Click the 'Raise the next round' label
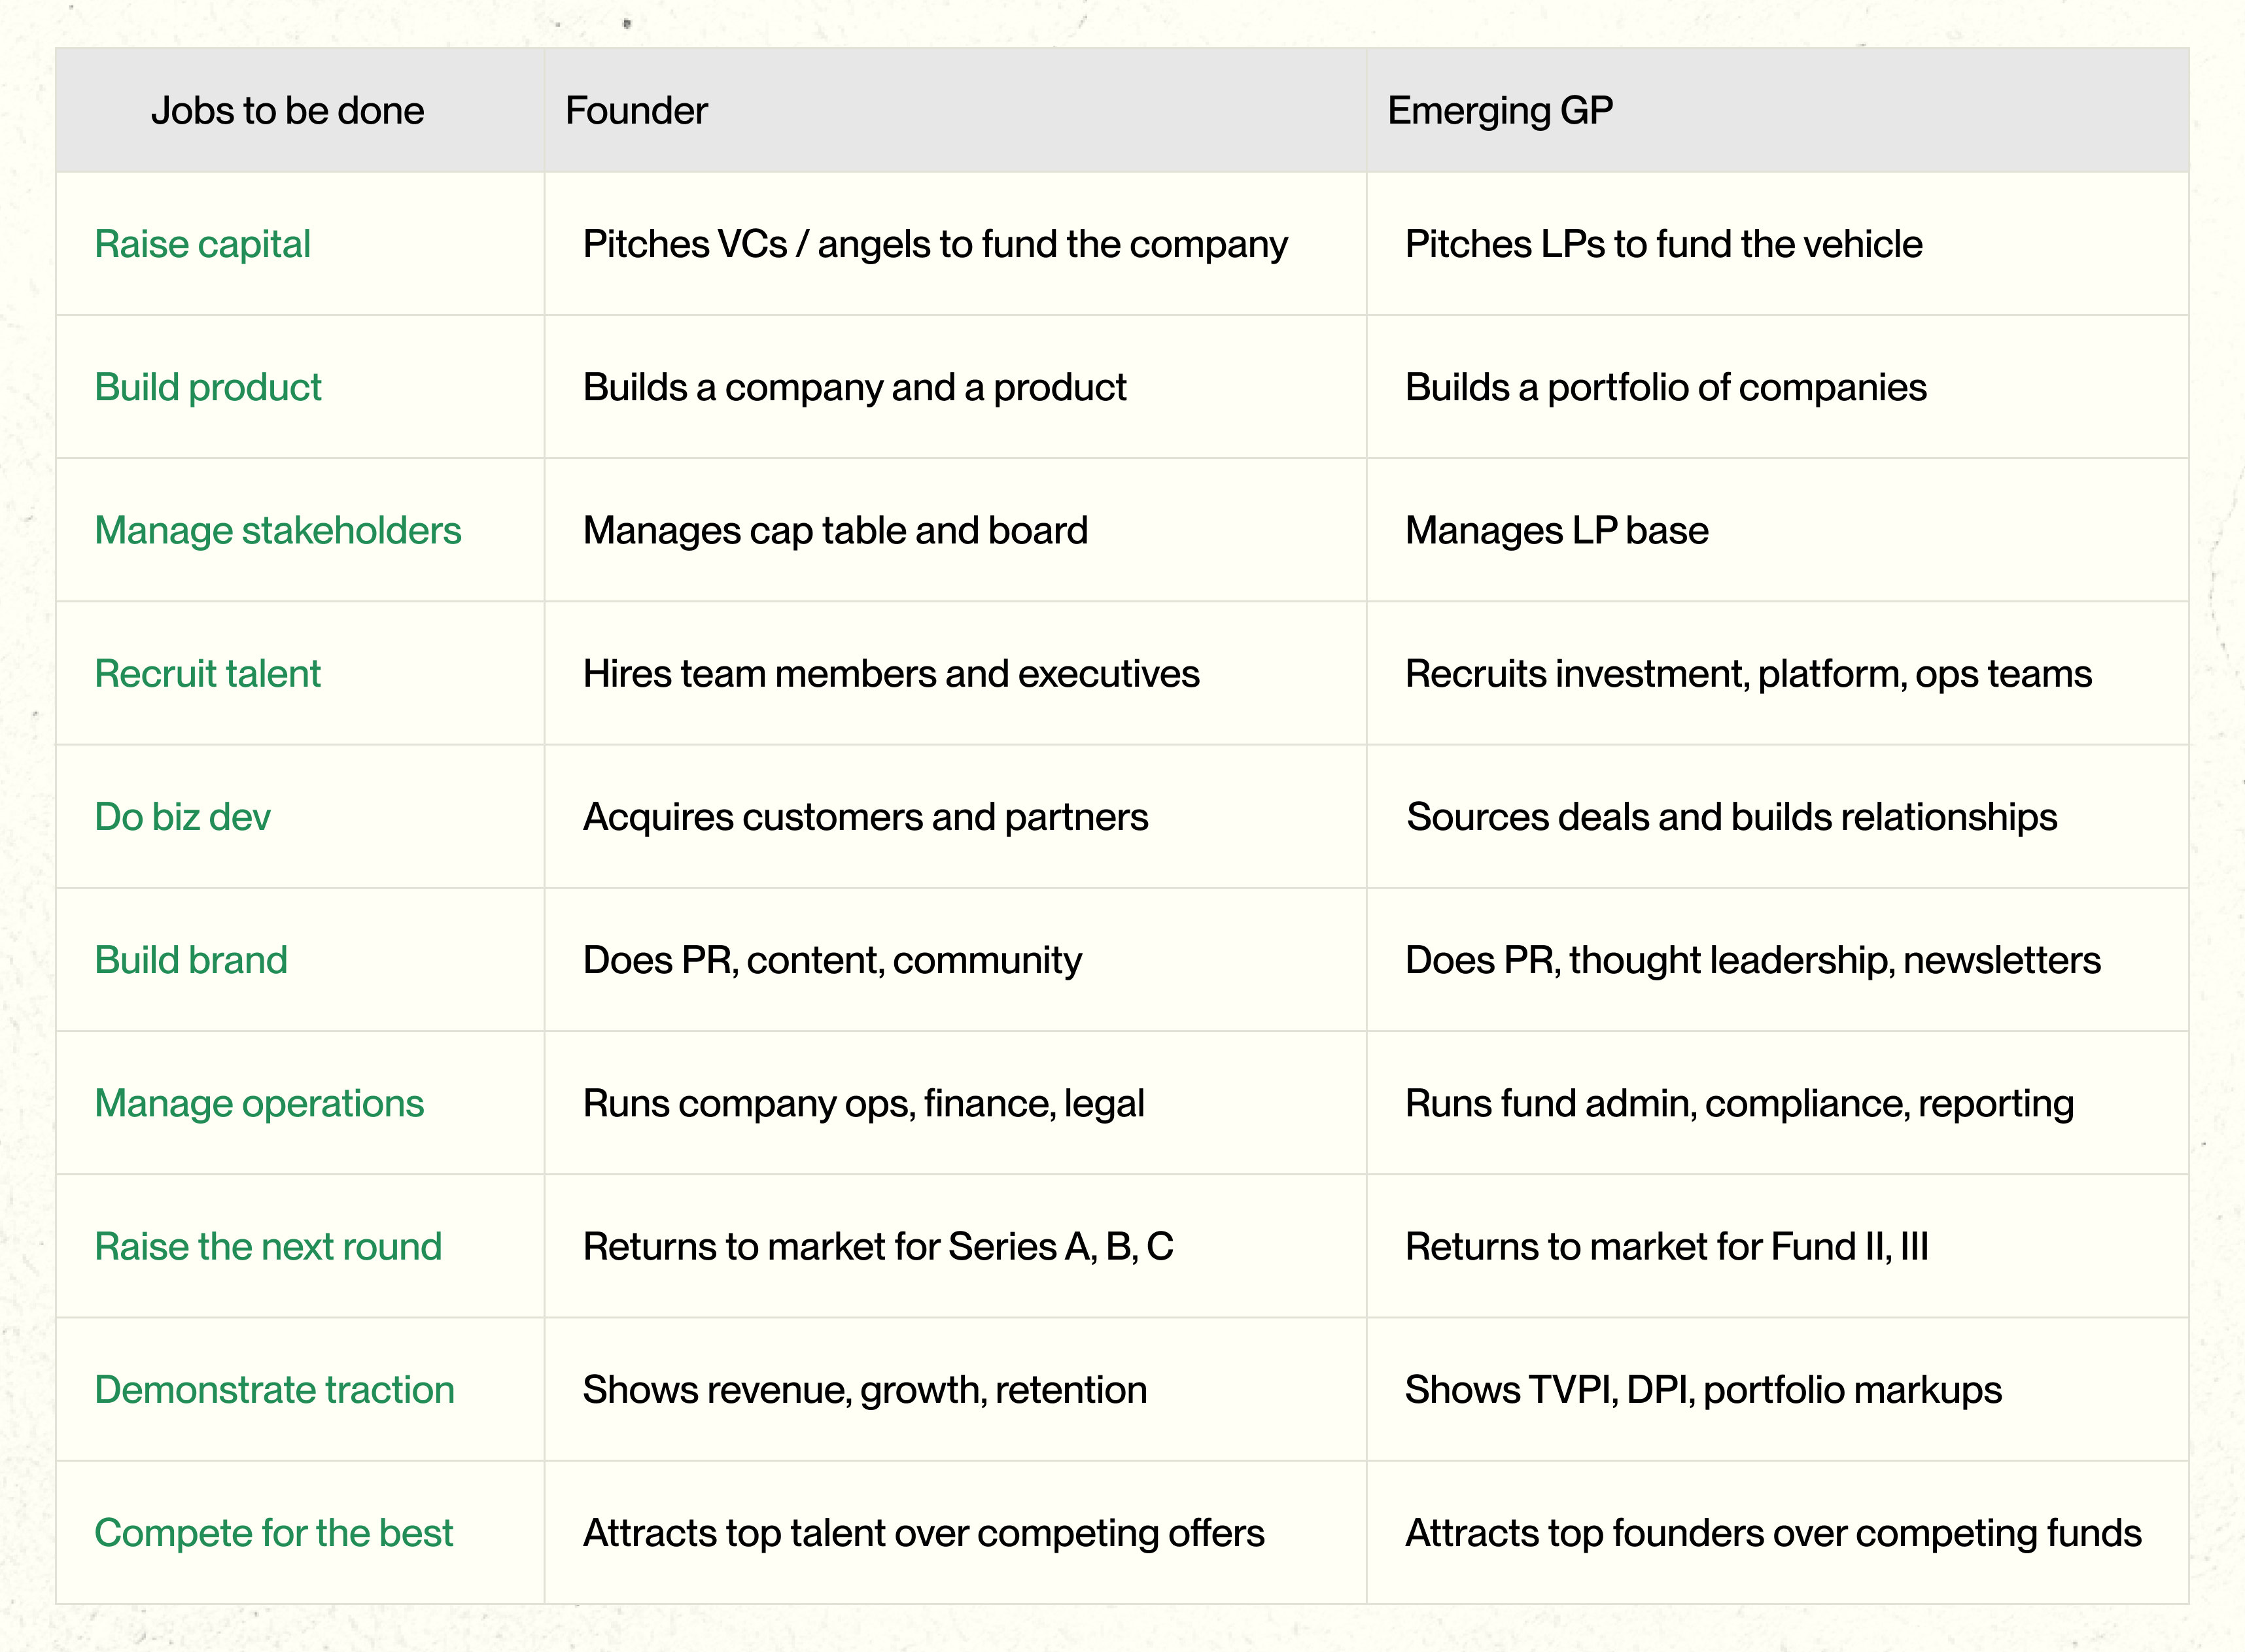The height and width of the screenshot is (1652, 2245). click(268, 1246)
